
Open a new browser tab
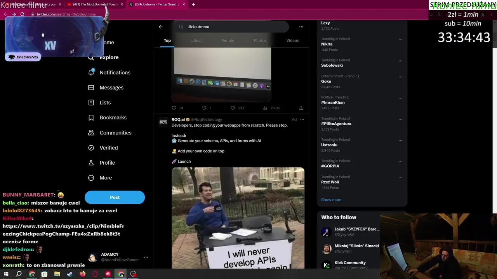(193, 4)
